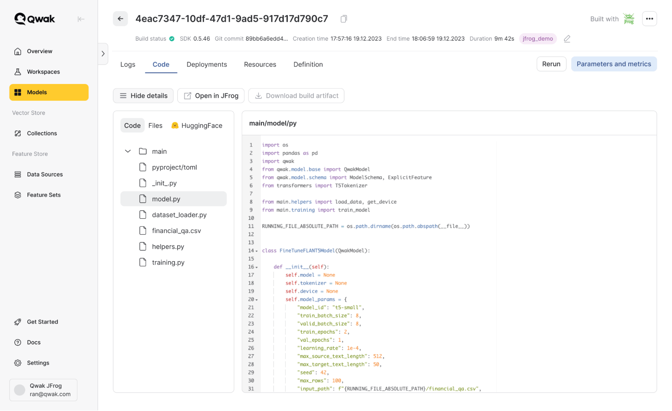672x411 pixels.
Task: Click the Qwak logo
Action: click(34, 19)
